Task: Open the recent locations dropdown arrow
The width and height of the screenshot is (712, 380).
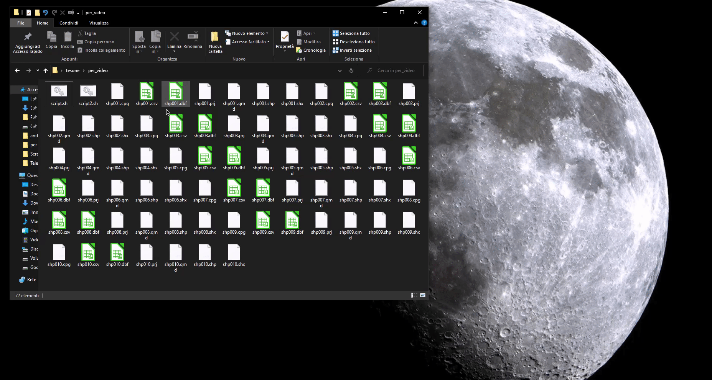Action: click(x=38, y=70)
